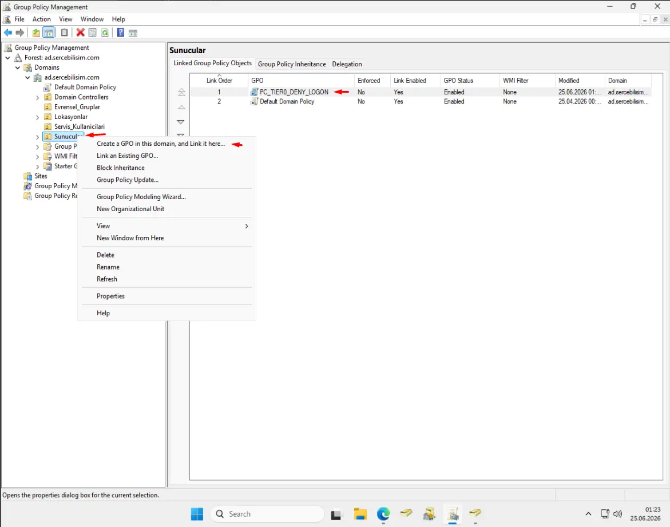Click the PC_TIER0_DENY_LOGON GPO row icon
Image resolution: width=670 pixels, height=527 pixels.
coord(254,92)
